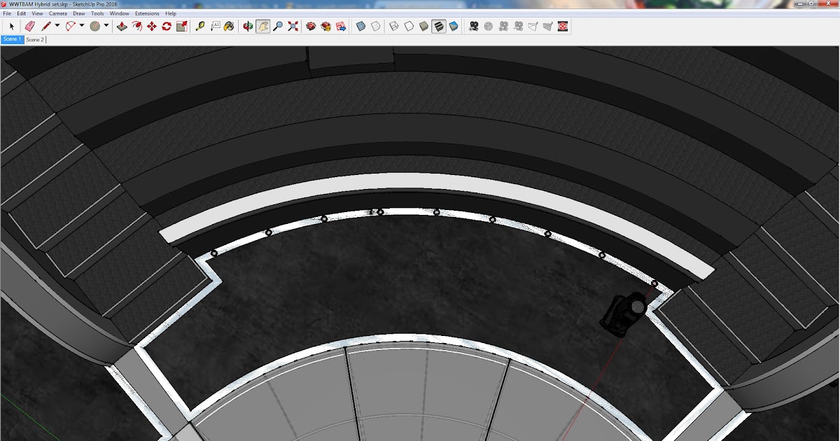Select the Push/Pull tool

(x=122, y=27)
